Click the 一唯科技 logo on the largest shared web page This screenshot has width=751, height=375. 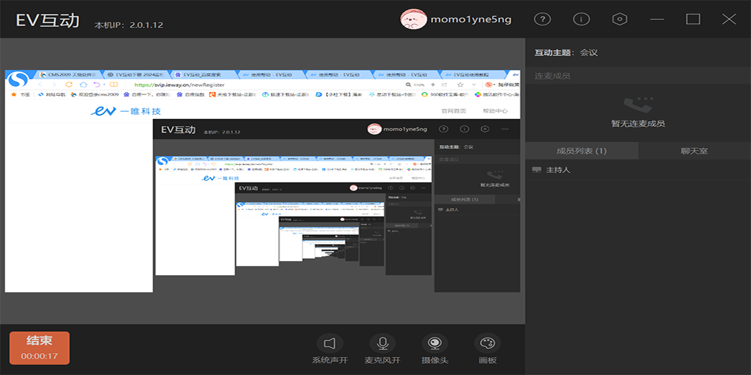[x=126, y=111]
